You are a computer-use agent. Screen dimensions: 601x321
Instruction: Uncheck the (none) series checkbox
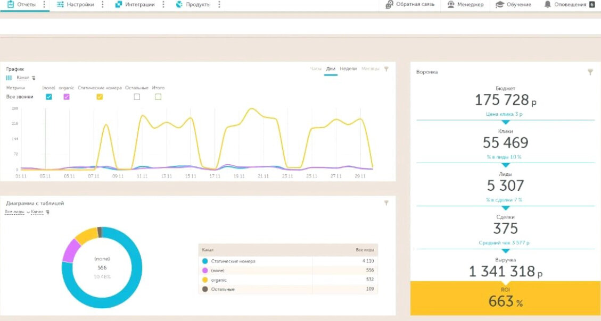click(x=48, y=97)
